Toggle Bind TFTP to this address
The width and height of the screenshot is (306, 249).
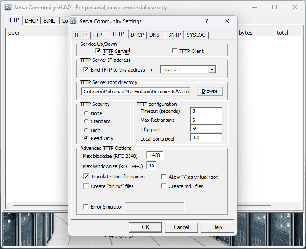tap(86, 70)
